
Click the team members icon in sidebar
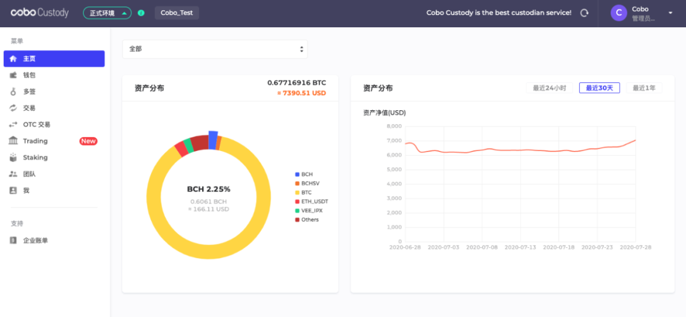tap(13, 174)
